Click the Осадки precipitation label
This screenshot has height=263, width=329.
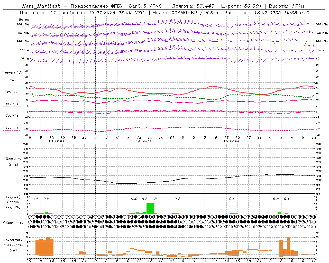13,202
